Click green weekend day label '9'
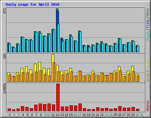Screen dimensions: 151x118 click(45, 115)
